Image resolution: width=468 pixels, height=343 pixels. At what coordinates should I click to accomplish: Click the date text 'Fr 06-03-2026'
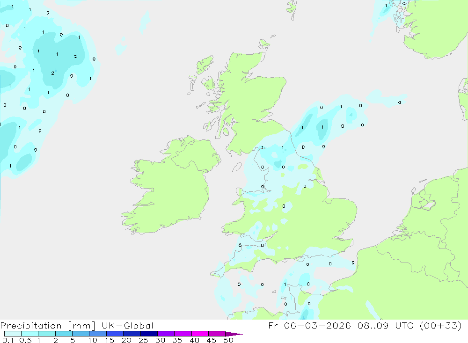point(309,325)
